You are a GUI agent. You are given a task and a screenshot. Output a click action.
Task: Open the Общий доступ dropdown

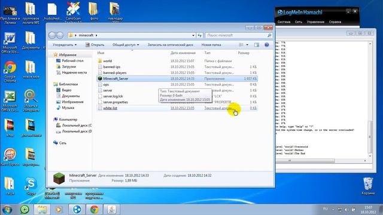(x=126, y=45)
